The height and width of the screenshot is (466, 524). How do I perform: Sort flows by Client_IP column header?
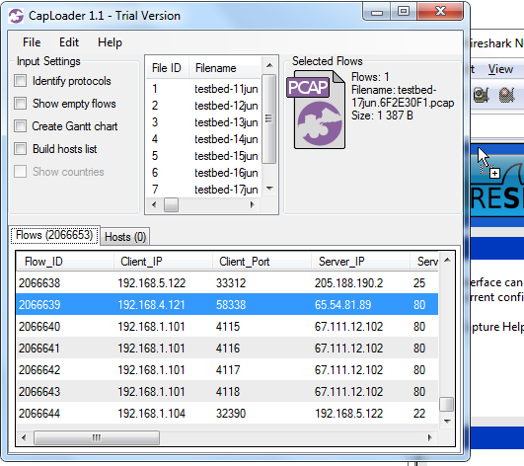point(163,261)
